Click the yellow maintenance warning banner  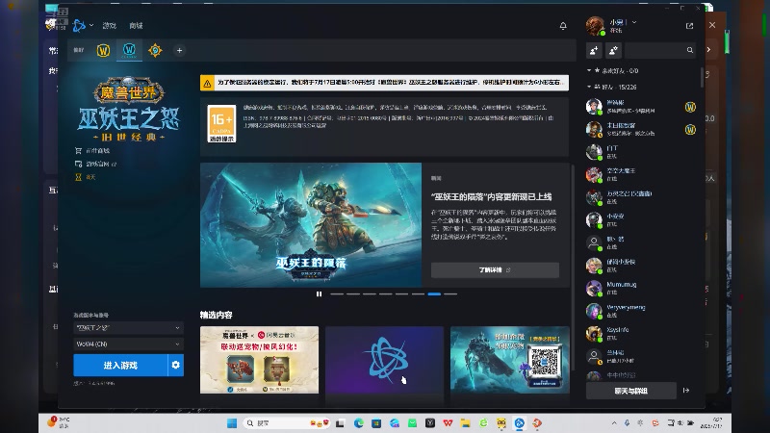point(384,83)
